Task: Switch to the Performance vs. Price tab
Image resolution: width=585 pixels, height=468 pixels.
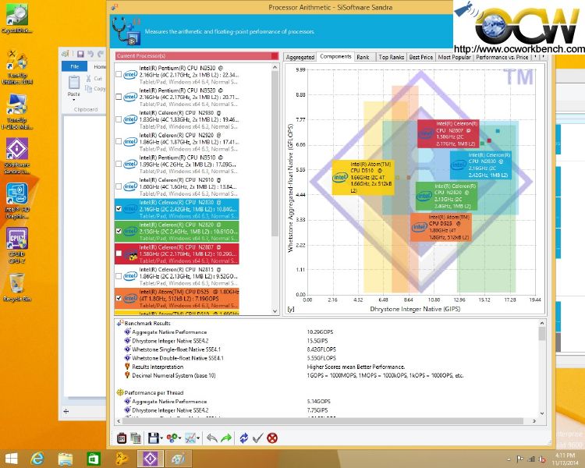Action: [502, 57]
